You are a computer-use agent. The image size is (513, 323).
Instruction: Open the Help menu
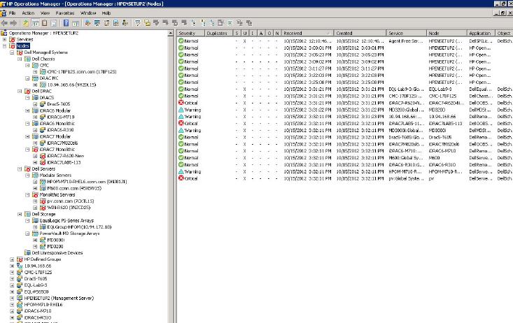[x=106, y=13]
